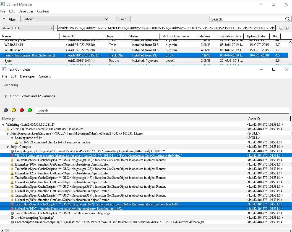The height and width of the screenshot is (232, 292).
Task: Click the minus icon to remove filter row
Action: tap(281, 28)
